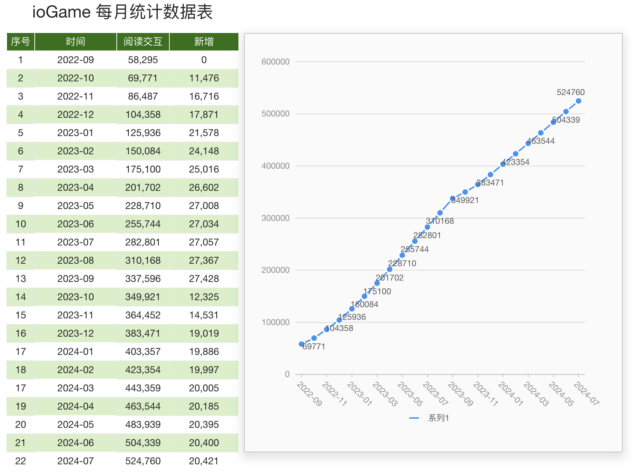Select cell with value 16,716

[204, 96]
